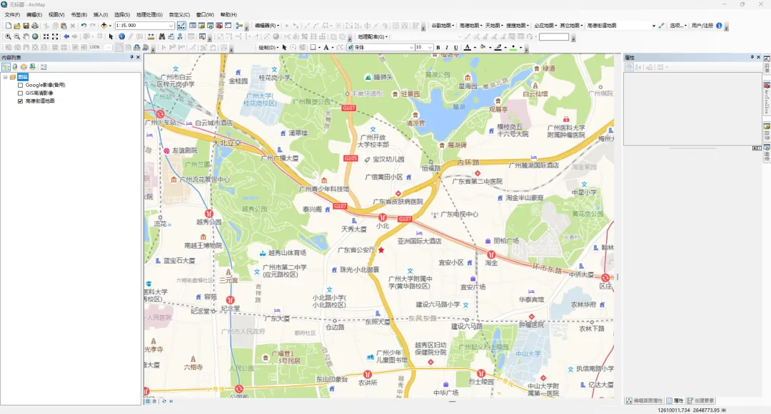Click fixed zoom in arrows
771x414 pixels.
46,36
